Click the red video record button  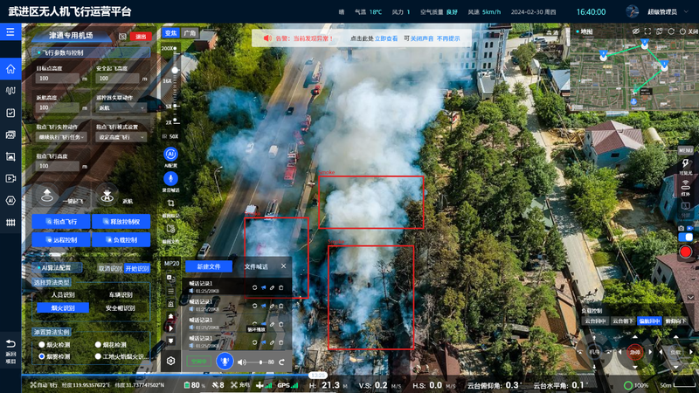pyautogui.click(x=686, y=252)
